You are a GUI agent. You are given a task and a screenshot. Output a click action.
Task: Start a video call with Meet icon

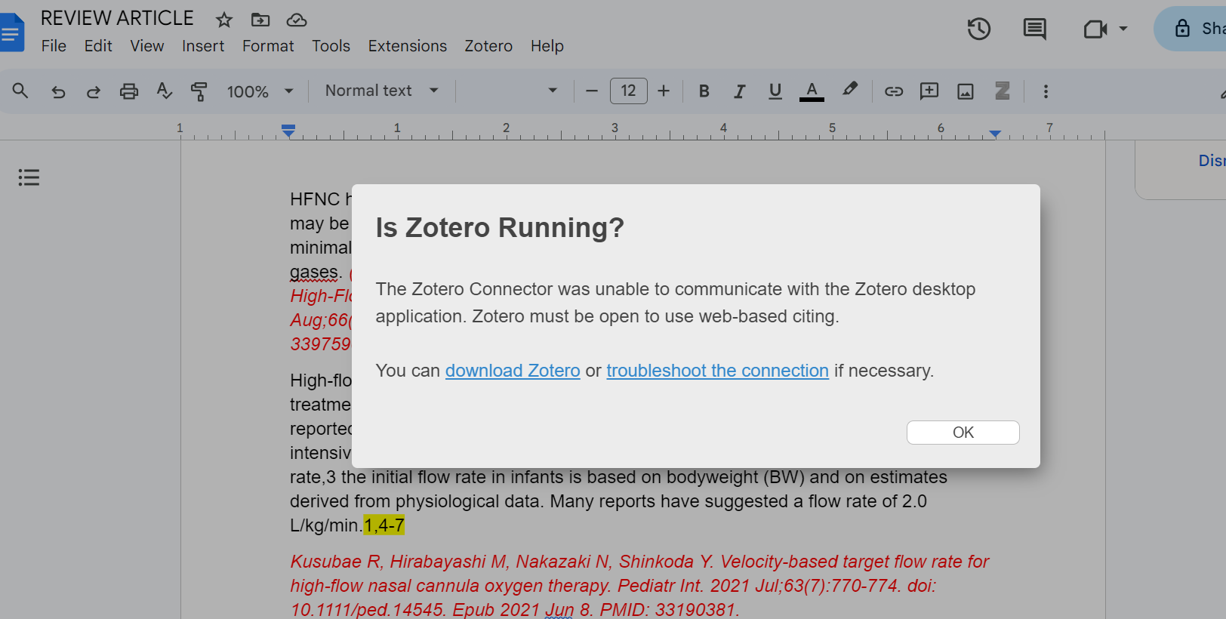click(1095, 29)
